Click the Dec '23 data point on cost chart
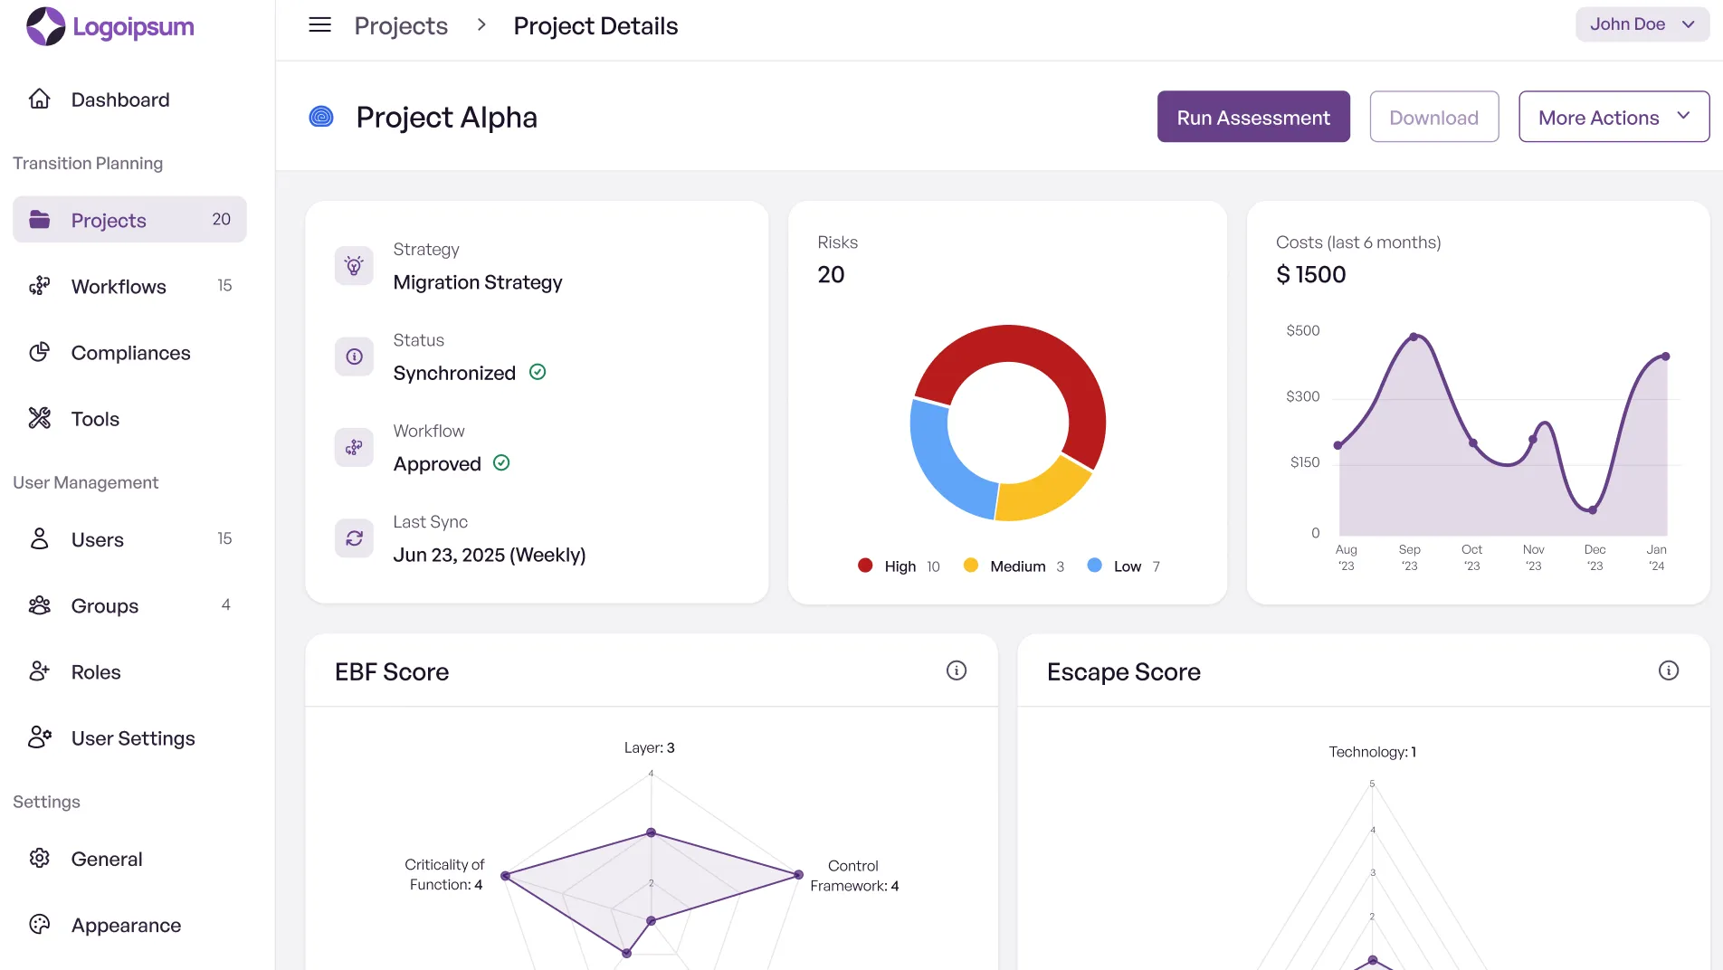This screenshot has height=970, width=1723. coord(1593,509)
